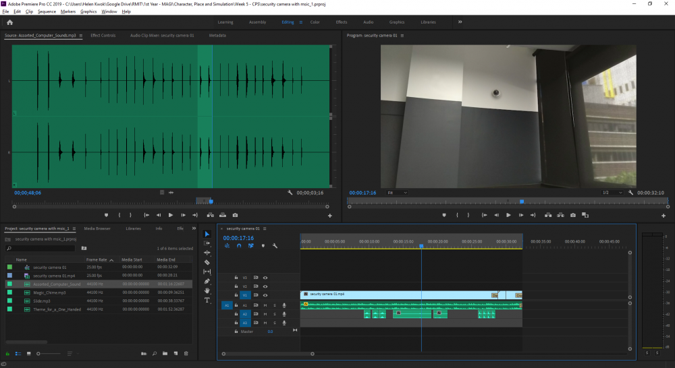Play the Program monitor sequence
Viewport: 675px width, 368px height.
click(508, 215)
